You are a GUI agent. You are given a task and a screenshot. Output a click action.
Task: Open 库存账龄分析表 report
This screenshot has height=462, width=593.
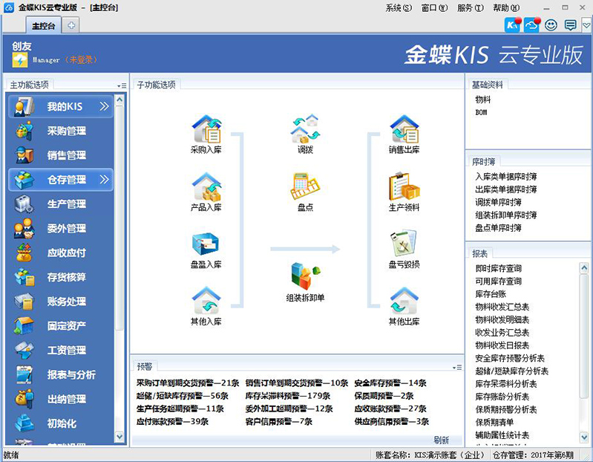tap(502, 397)
